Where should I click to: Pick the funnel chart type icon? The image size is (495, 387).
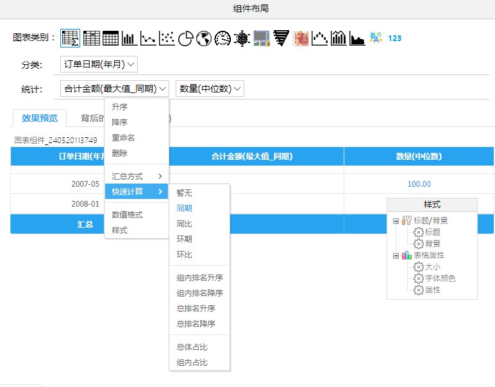coord(281,39)
